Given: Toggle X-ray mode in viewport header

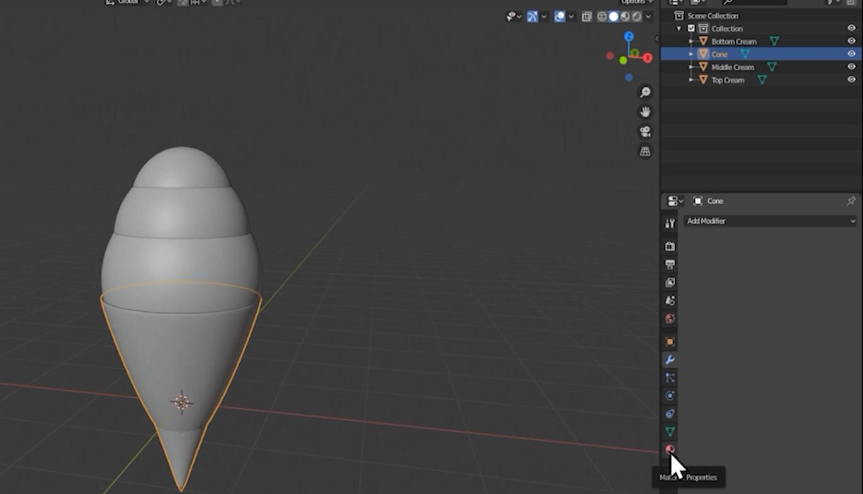Looking at the screenshot, I should pos(587,17).
